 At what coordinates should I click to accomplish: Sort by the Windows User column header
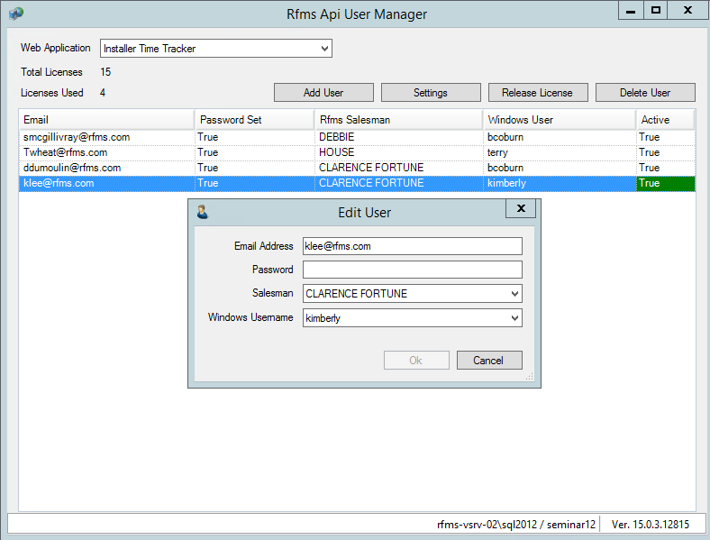(x=560, y=120)
